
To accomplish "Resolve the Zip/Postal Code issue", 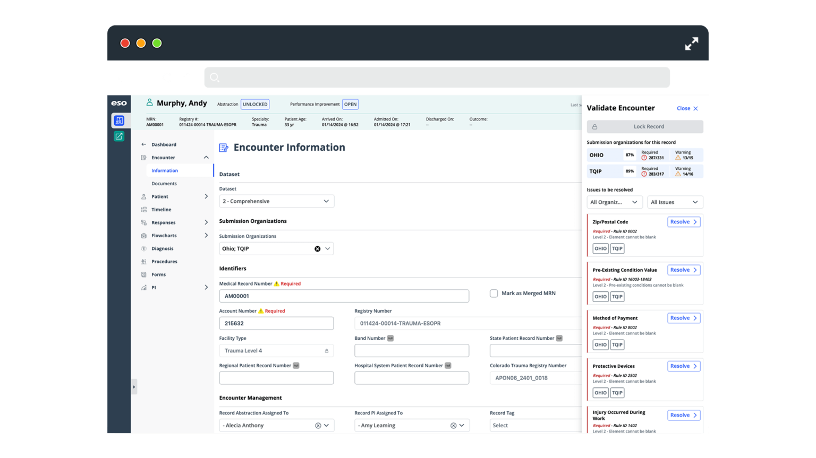I will (x=684, y=221).
